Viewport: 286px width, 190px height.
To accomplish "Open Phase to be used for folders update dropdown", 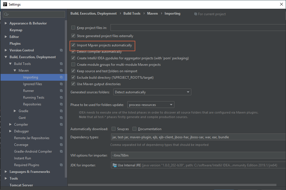I will (151, 105).
